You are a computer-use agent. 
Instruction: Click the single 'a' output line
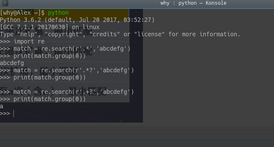[x=2, y=106]
